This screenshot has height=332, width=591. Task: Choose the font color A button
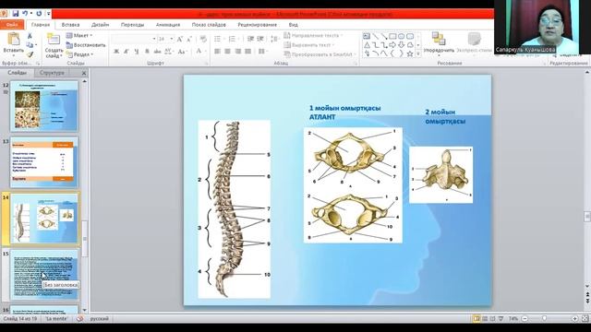click(199, 52)
